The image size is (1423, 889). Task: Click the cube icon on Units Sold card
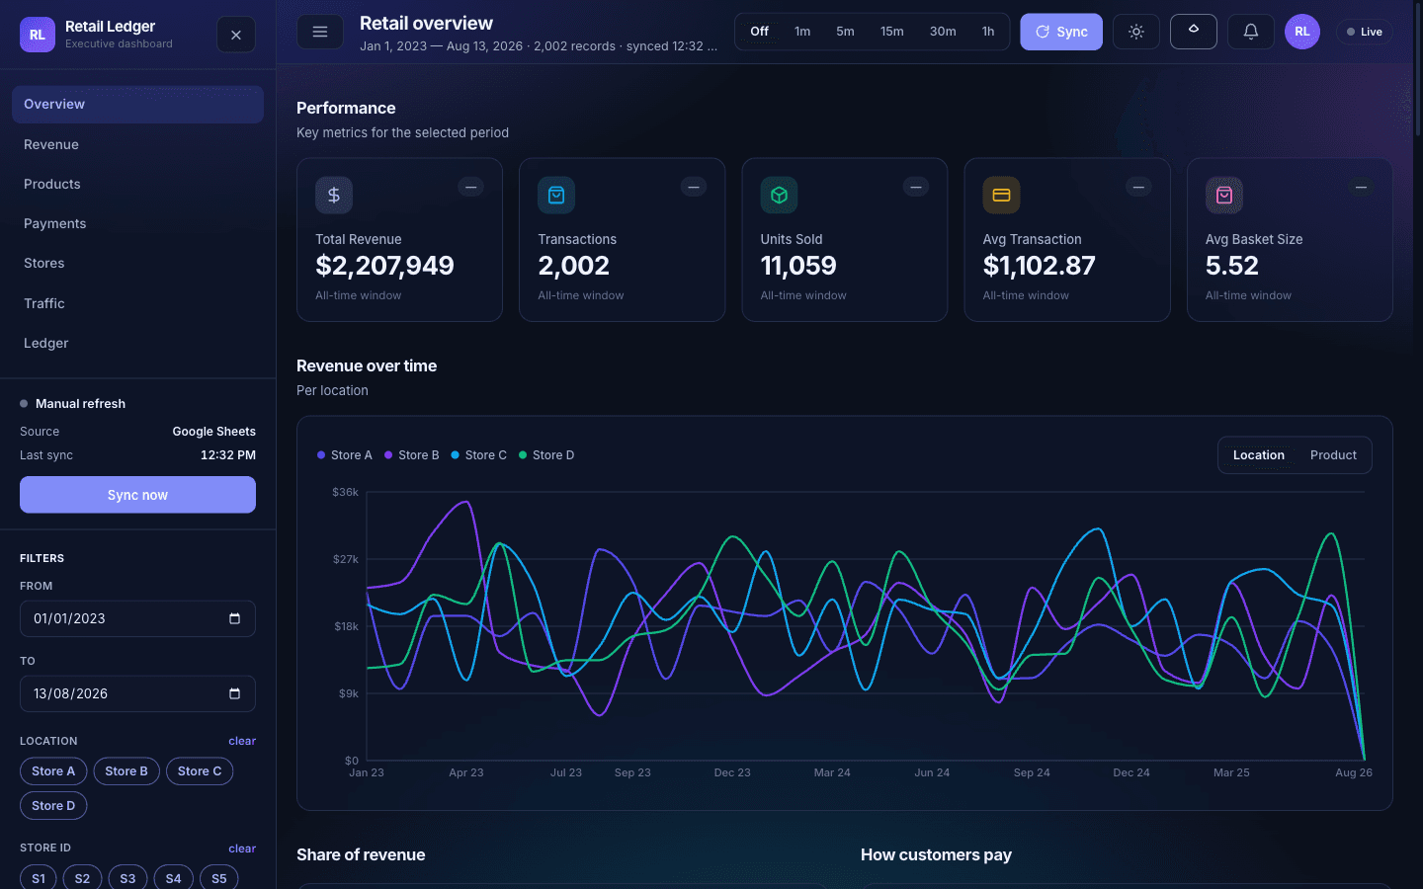pyautogui.click(x=779, y=195)
